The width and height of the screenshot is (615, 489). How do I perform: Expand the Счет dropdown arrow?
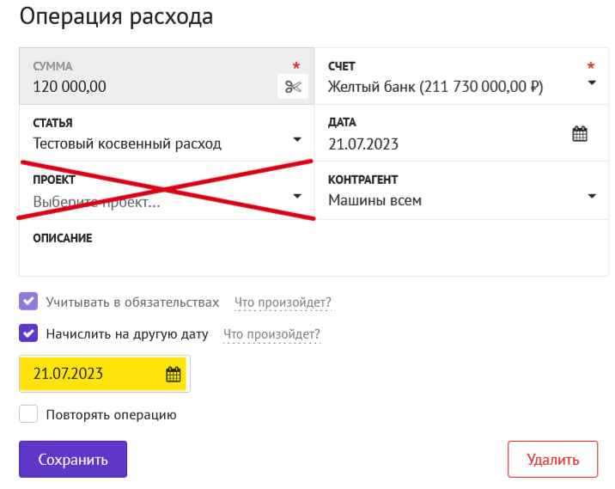pos(592,83)
